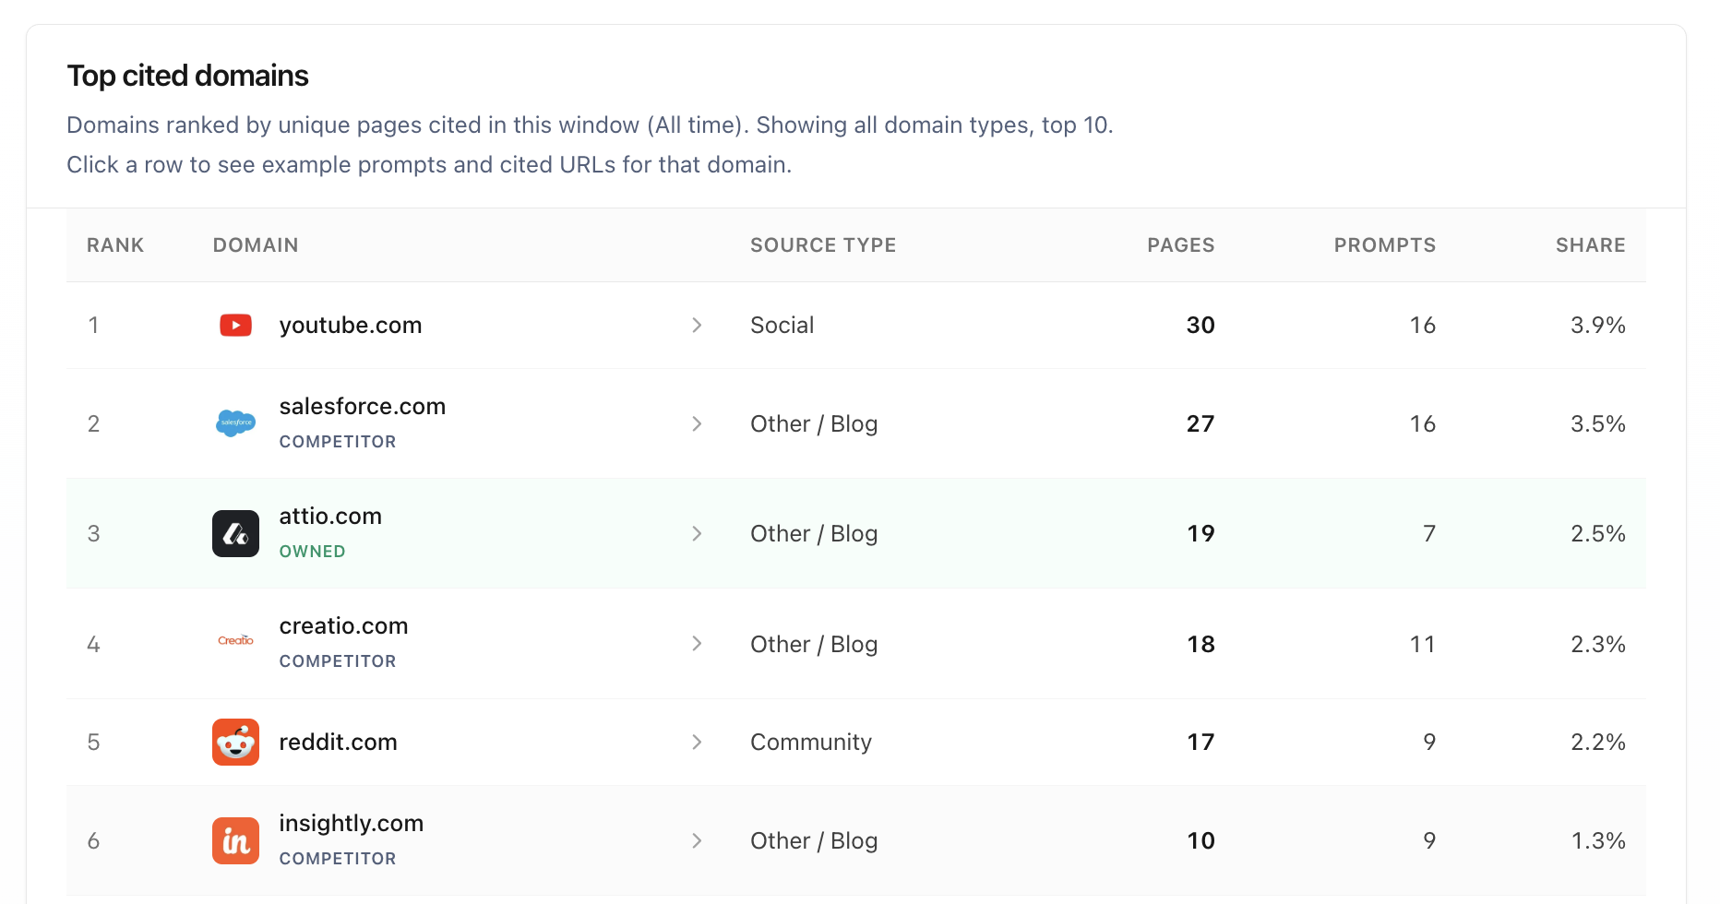Click rank number 3 for attio.com
1720x904 pixels.
click(93, 533)
